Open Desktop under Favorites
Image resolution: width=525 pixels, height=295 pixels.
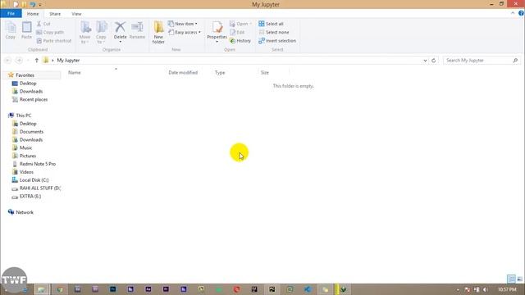click(28, 84)
